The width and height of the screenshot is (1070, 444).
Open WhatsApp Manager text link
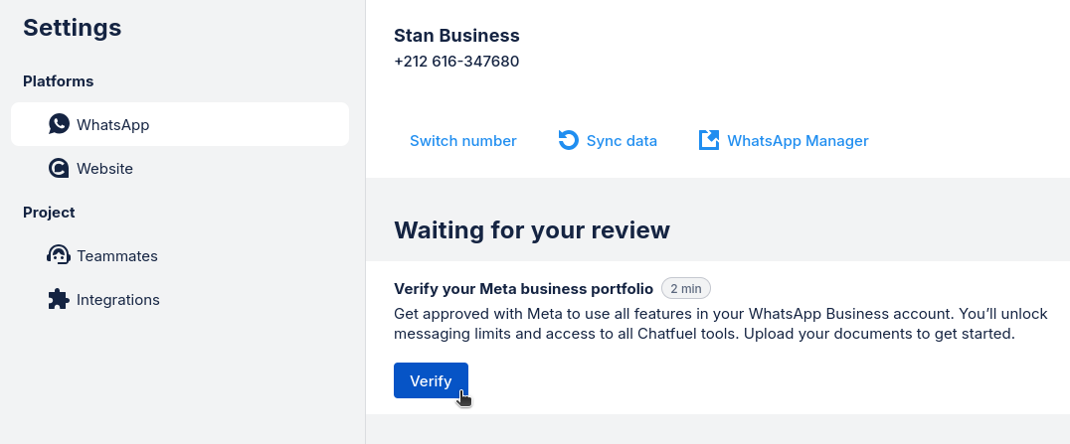(798, 141)
